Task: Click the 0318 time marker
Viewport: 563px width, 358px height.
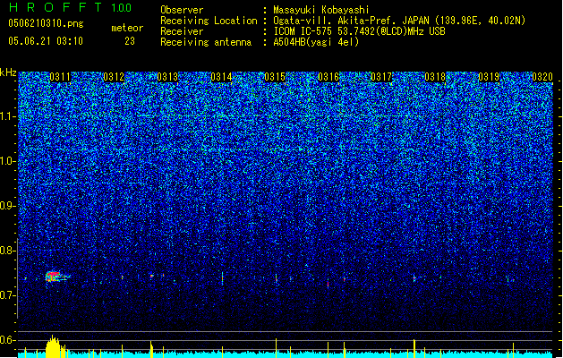Action: pyautogui.click(x=435, y=77)
